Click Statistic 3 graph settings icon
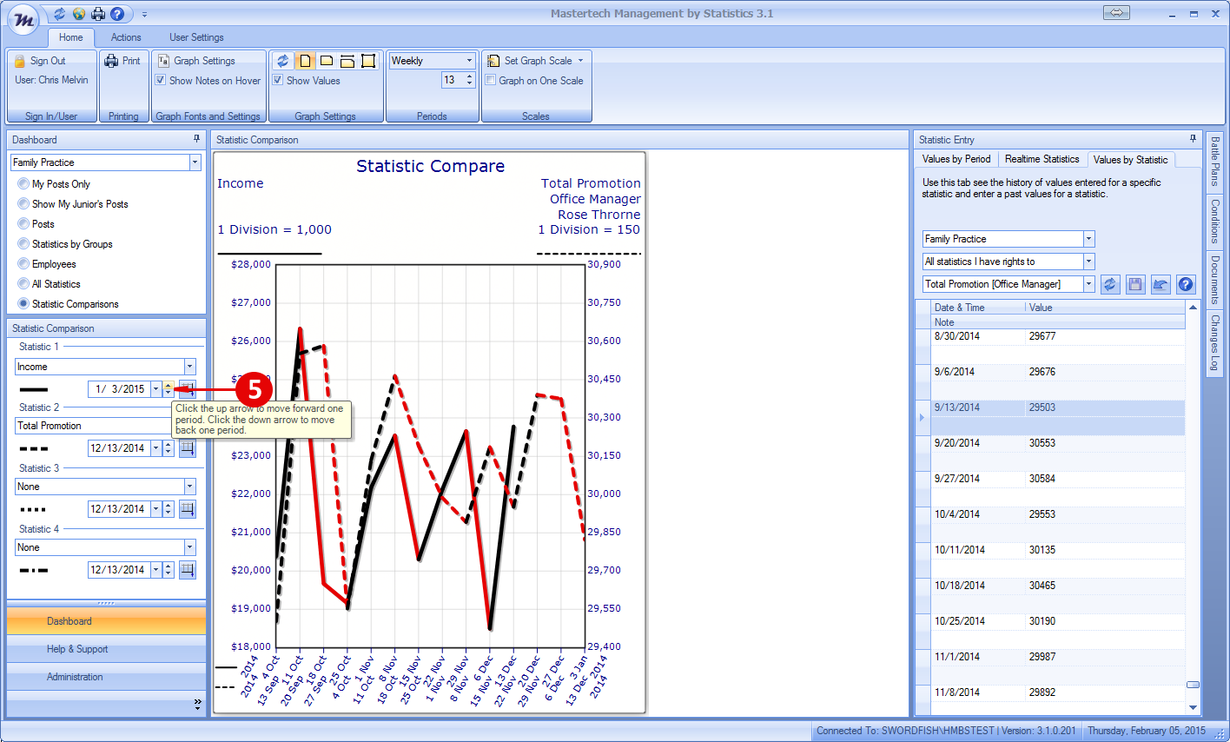 [188, 509]
